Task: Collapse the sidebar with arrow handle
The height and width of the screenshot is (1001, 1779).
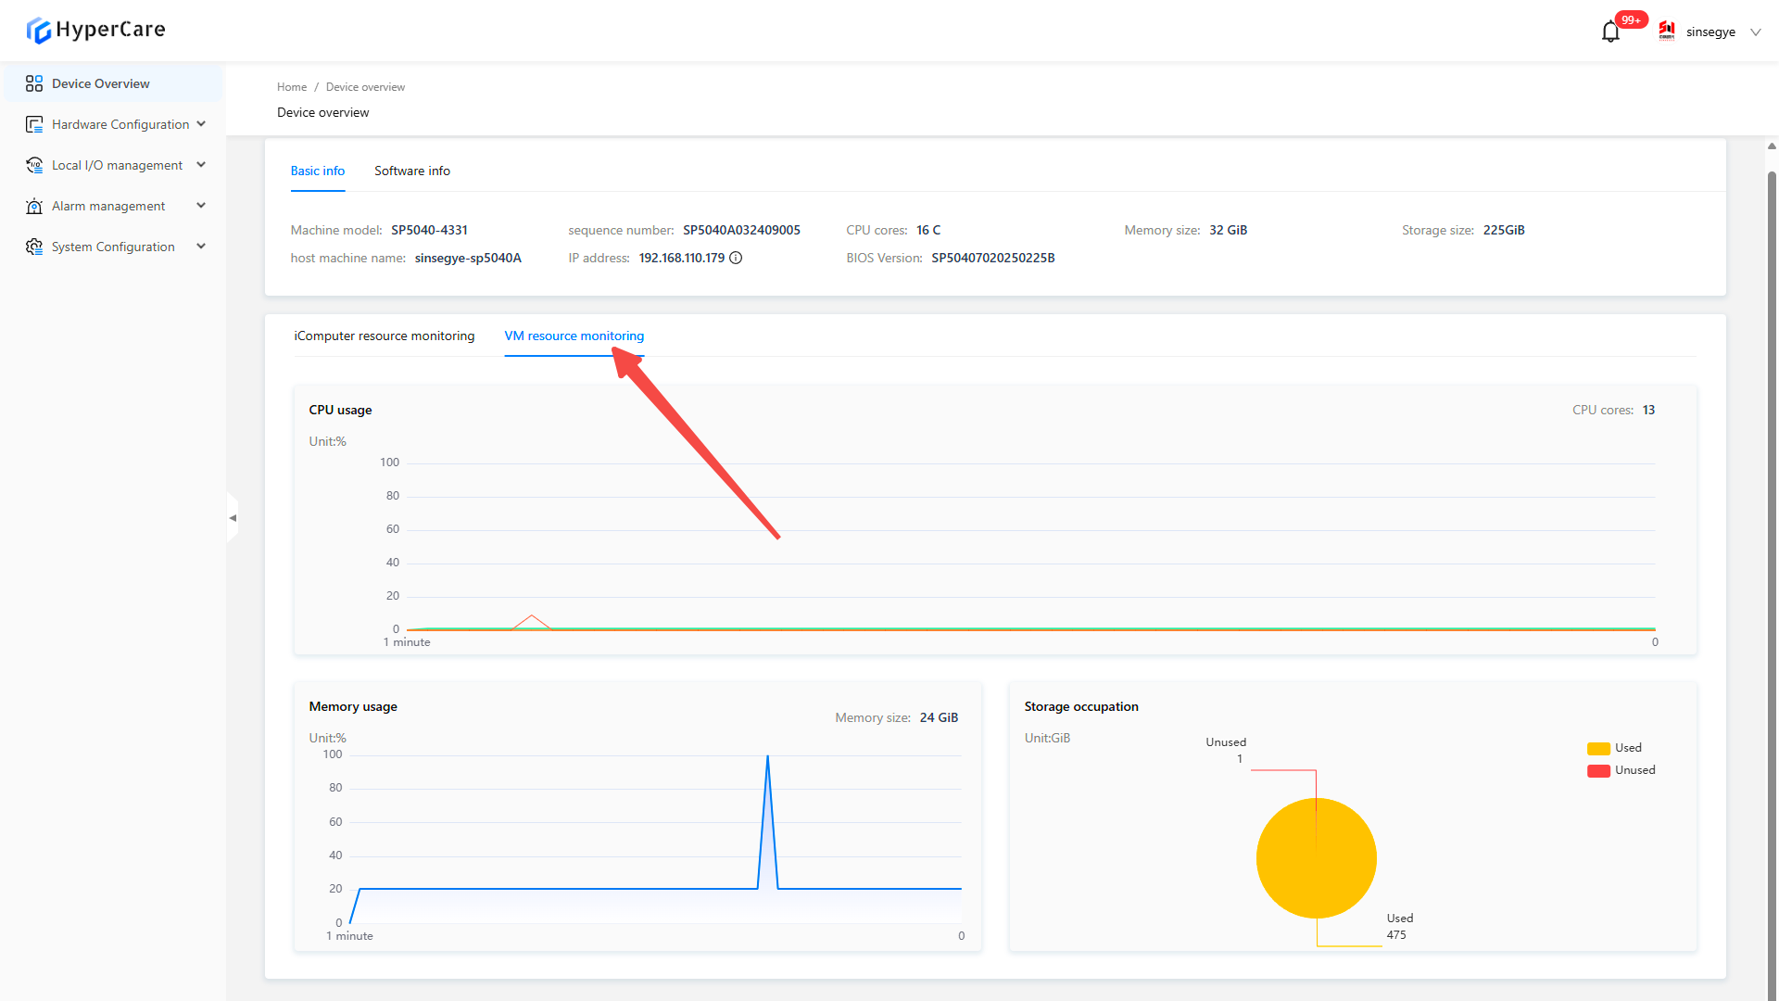Action: click(x=233, y=518)
